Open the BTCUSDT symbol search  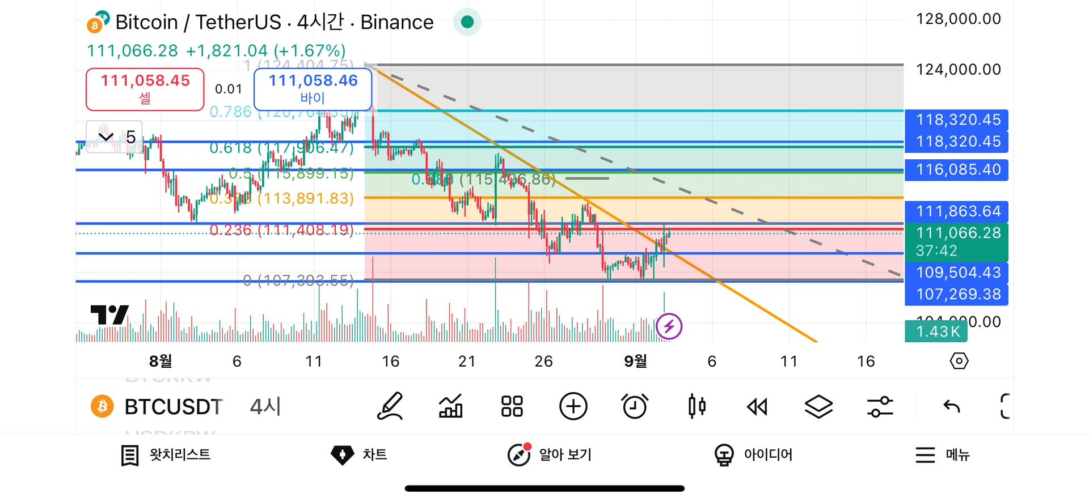point(172,407)
